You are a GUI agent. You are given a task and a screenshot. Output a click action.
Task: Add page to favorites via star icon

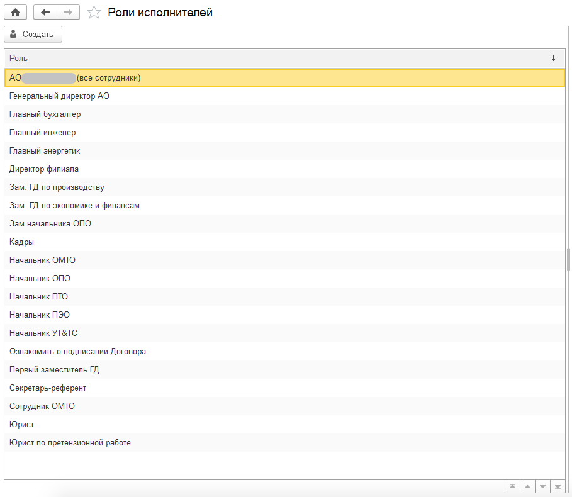[94, 13]
